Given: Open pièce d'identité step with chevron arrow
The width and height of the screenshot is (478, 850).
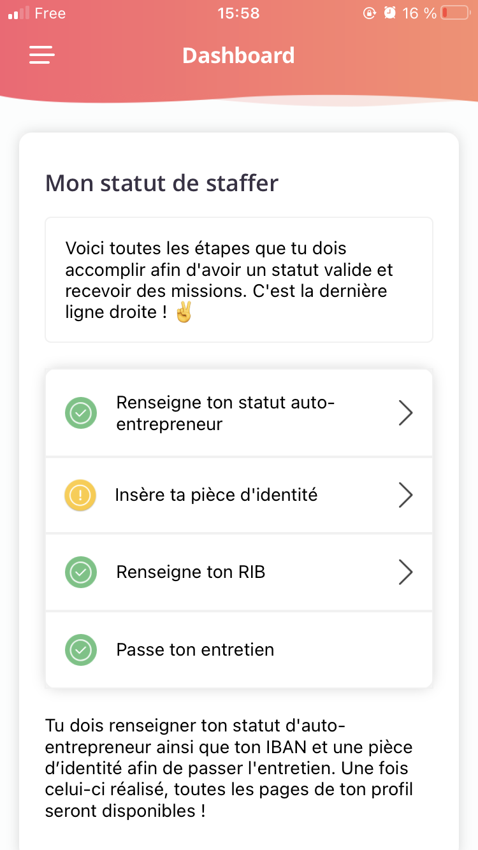Looking at the screenshot, I should (405, 495).
